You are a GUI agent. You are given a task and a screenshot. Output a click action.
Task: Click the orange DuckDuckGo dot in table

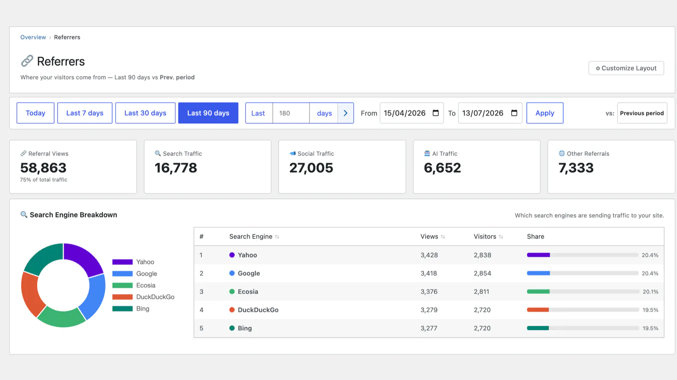pos(232,310)
